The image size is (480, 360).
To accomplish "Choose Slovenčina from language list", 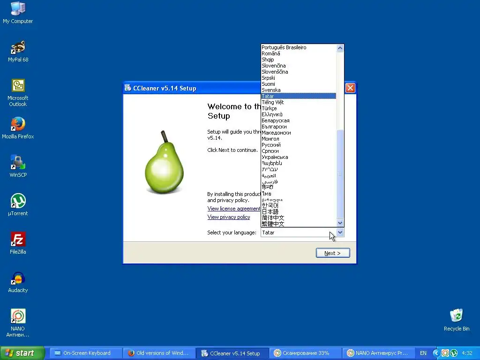I will (299, 66).
